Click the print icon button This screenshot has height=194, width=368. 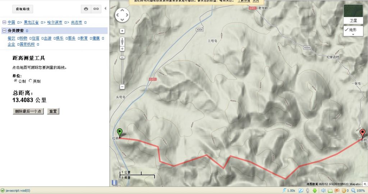point(86,9)
